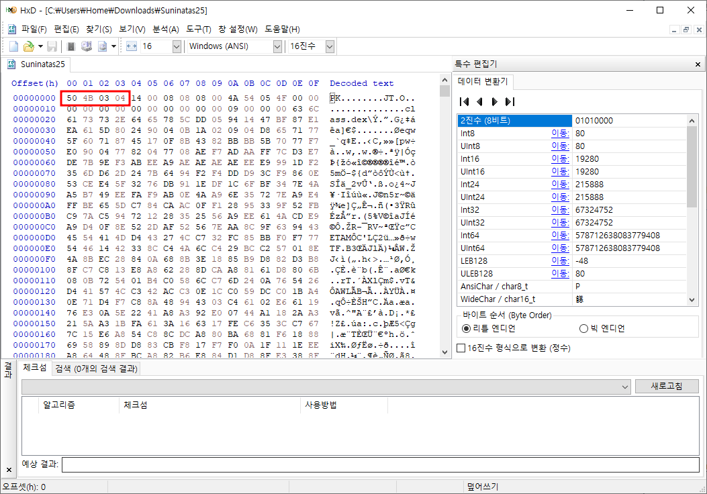Image resolution: width=707 pixels, height=494 pixels.
Task: Go to next byte in data inspector
Action: (x=495, y=102)
